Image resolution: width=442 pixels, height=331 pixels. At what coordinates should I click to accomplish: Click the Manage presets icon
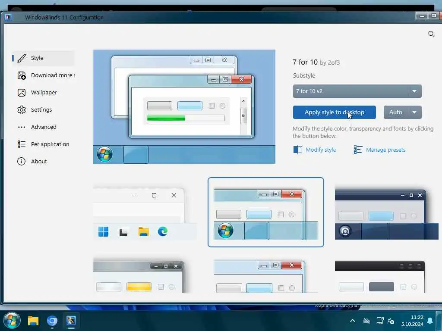pyautogui.click(x=358, y=150)
